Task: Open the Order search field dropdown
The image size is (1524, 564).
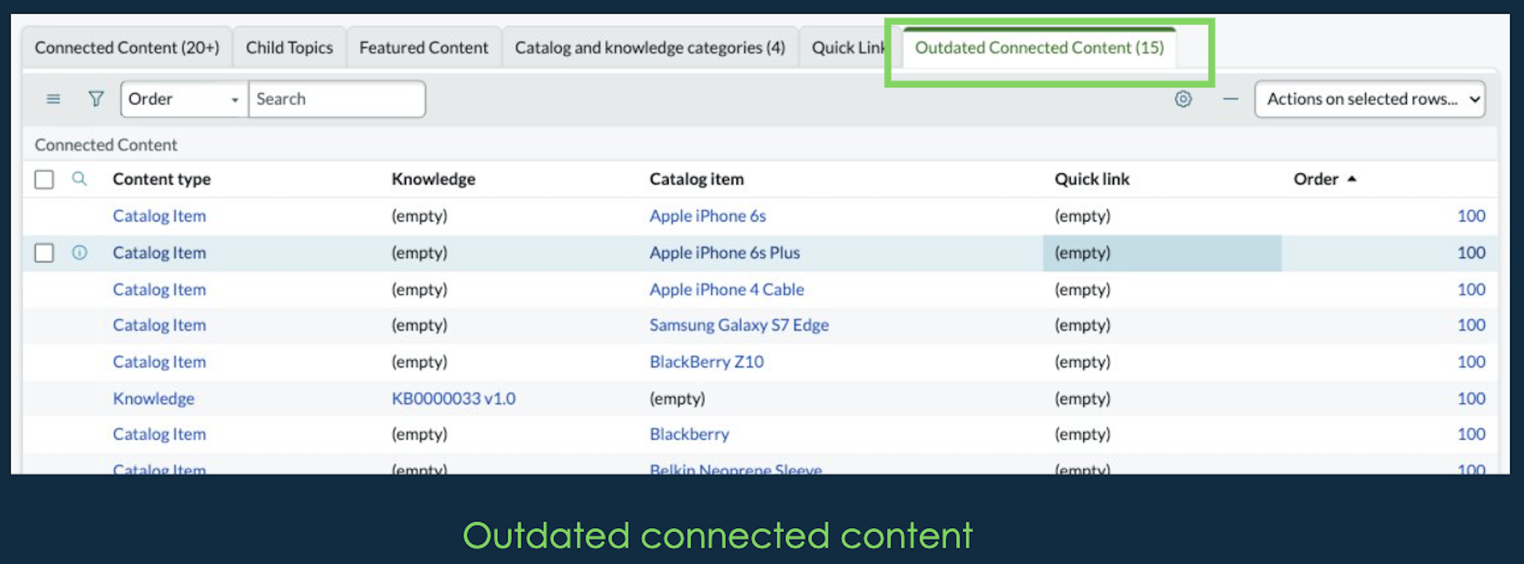Action: 185,99
